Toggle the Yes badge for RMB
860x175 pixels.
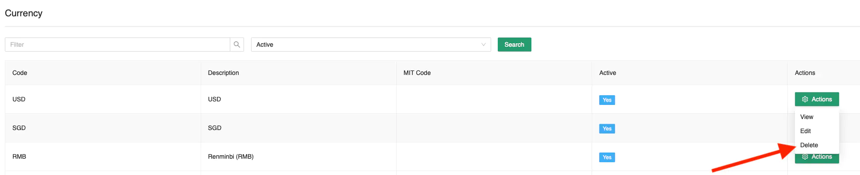pyautogui.click(x=607, y=157)
